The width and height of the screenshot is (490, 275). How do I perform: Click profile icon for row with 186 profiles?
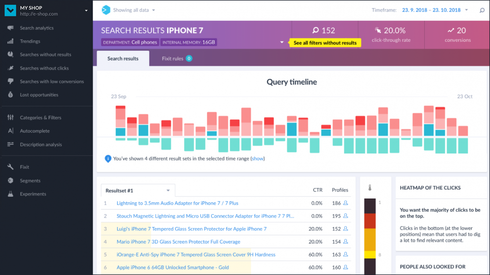(x=345, y=203)
